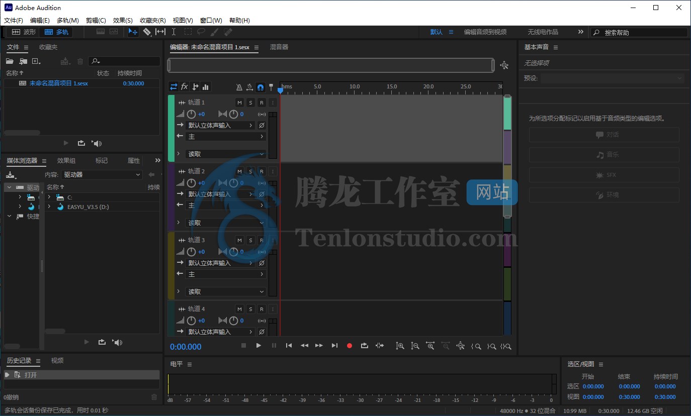Click the blue playhead marker on the ruler
The width and height of the screenshot is (691, 416).
tap(280, 90)
